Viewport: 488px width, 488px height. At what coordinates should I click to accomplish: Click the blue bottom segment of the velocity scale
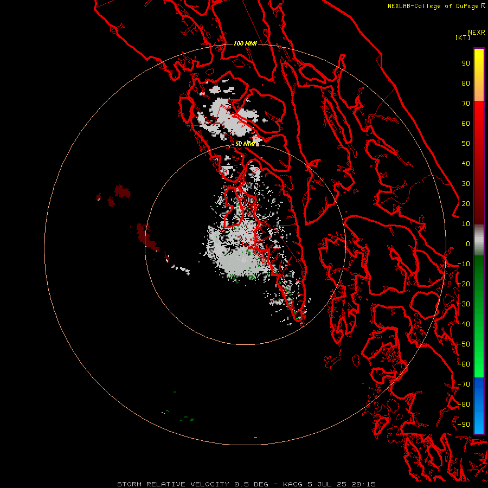click(479, 406)
